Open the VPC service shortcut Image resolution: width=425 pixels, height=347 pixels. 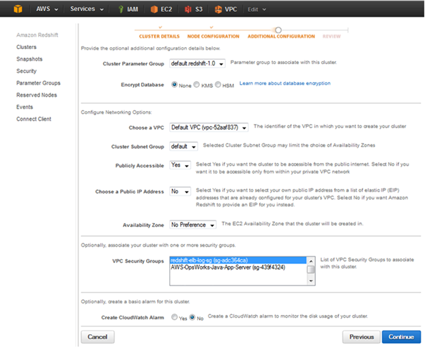click(x=226, y=10)
